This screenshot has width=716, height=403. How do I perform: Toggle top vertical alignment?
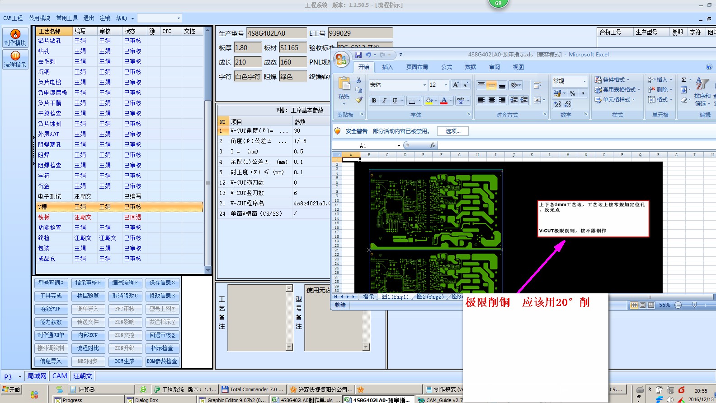(481, 85)
